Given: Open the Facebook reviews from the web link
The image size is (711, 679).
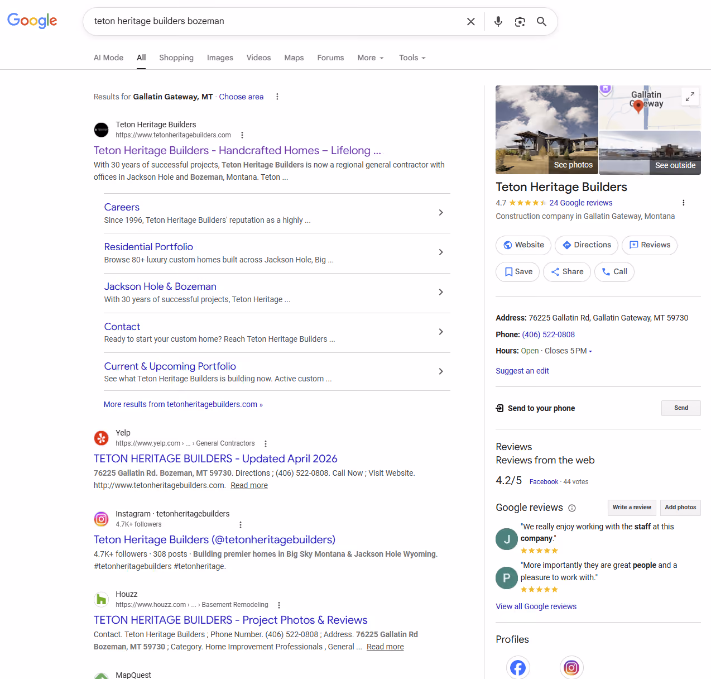Looking at the screenshot, I should coord(544,482).
